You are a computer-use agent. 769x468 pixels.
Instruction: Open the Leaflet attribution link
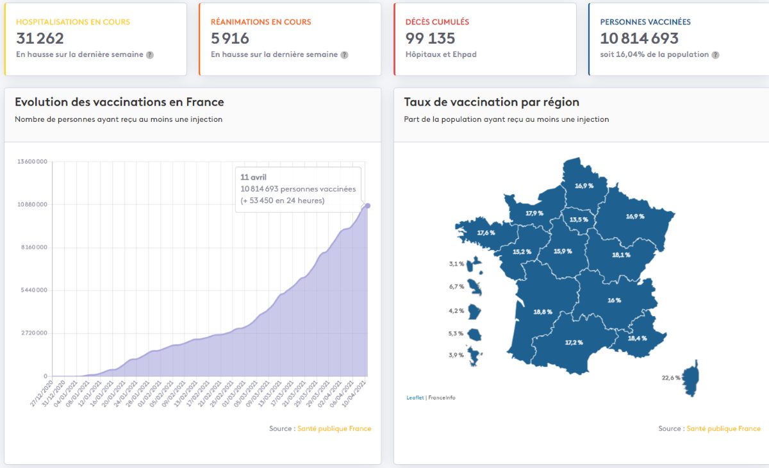pos(415,397)
